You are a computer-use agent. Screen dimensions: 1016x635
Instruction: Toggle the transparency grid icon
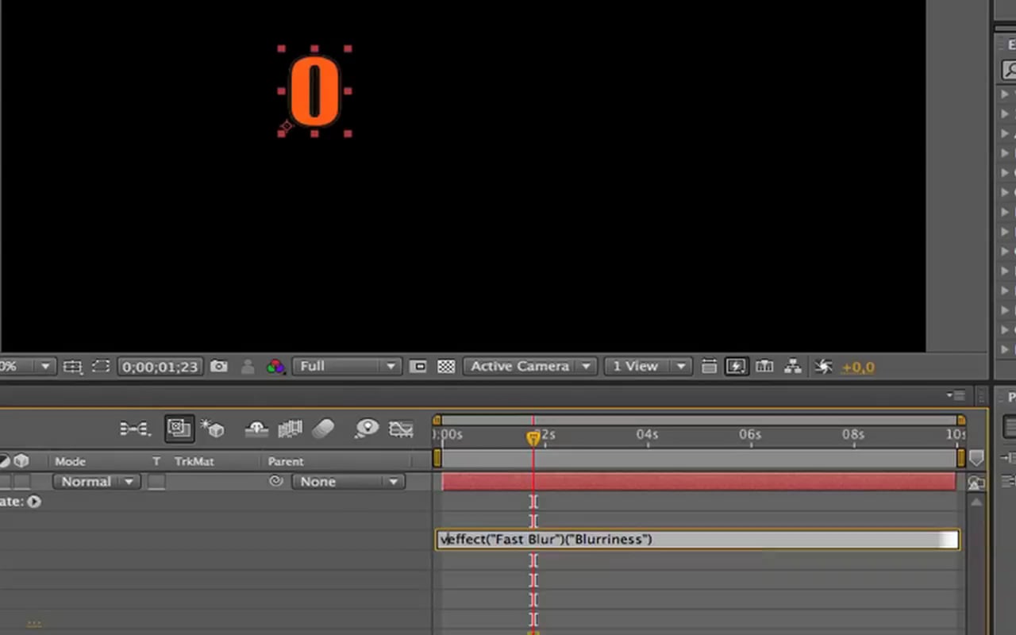click(x=446, y=367)
